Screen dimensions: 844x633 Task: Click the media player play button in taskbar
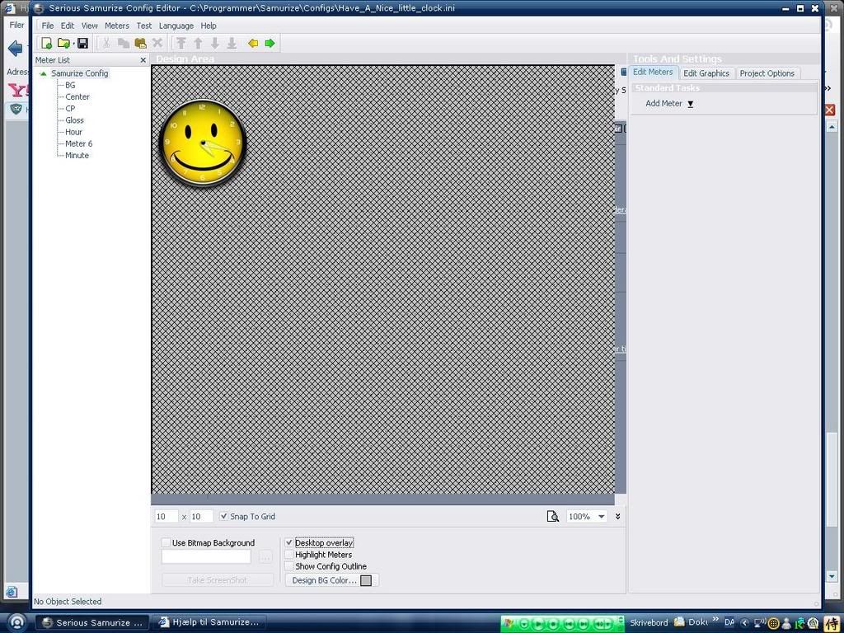pos(539,624)
